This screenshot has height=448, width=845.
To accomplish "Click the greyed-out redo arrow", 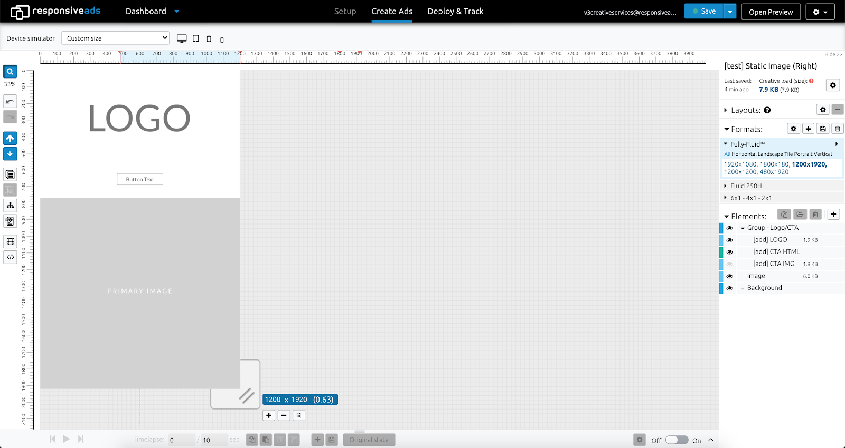I will tap(10, 116).
